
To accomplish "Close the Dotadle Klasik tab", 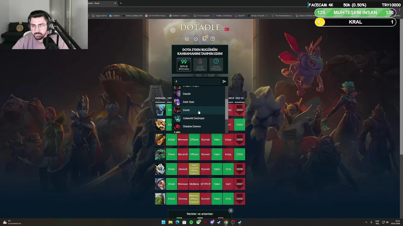I will tap(115, 3).
